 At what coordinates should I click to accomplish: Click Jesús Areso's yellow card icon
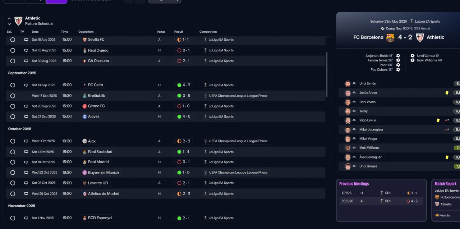(447, 93)
